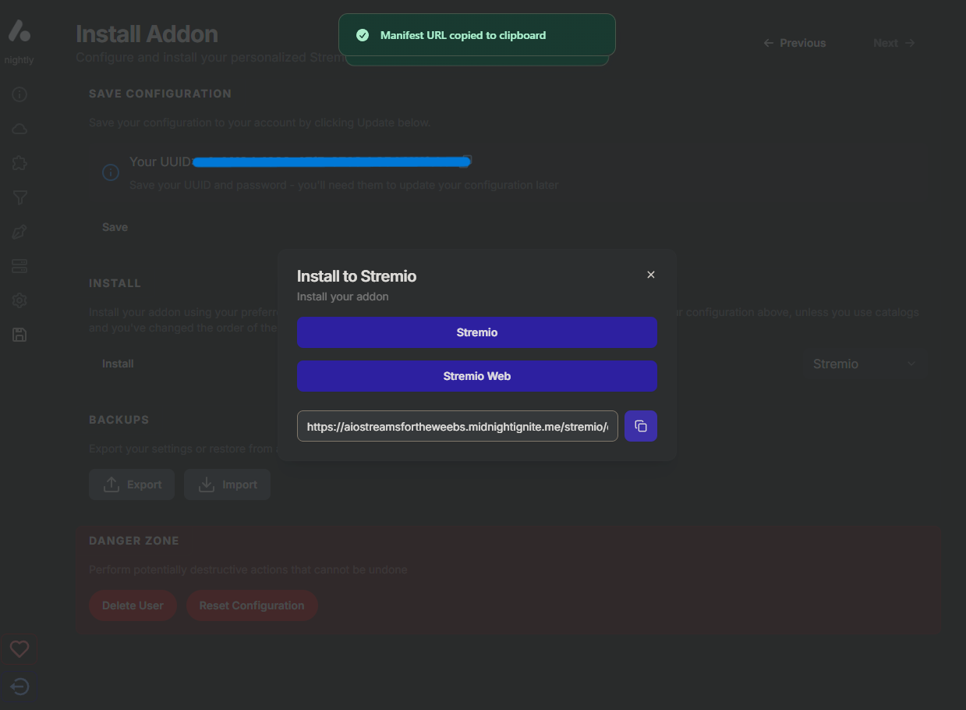Select the cloud services sidebar icon
The image size is (966, 710).
point(19,128)
